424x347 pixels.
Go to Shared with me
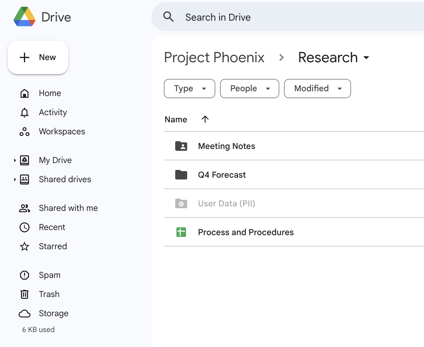(x=68, y=208)
